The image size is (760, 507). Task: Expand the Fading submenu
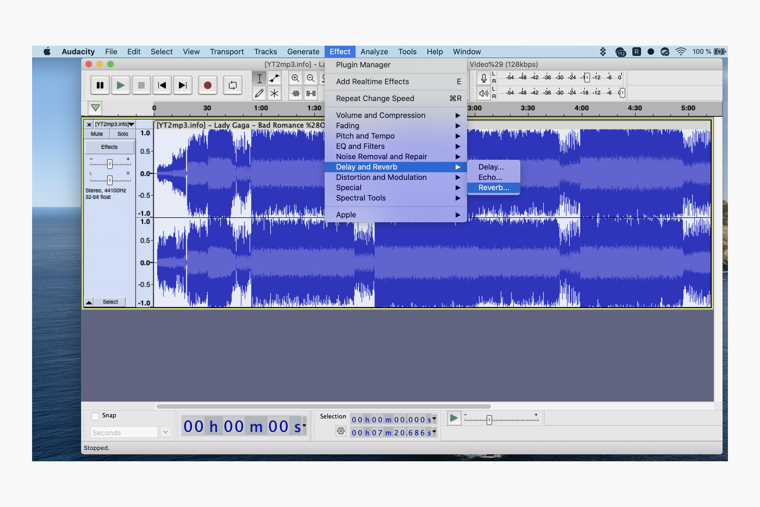point(396,125)
